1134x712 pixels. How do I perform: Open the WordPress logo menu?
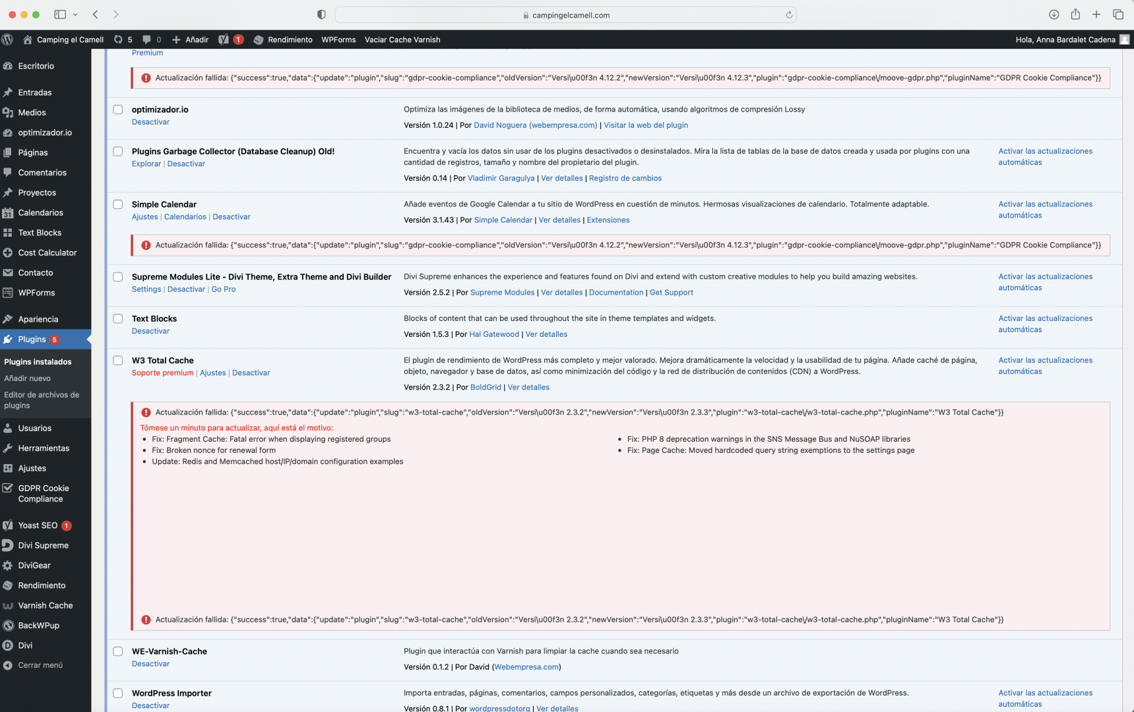pos(8,40)
